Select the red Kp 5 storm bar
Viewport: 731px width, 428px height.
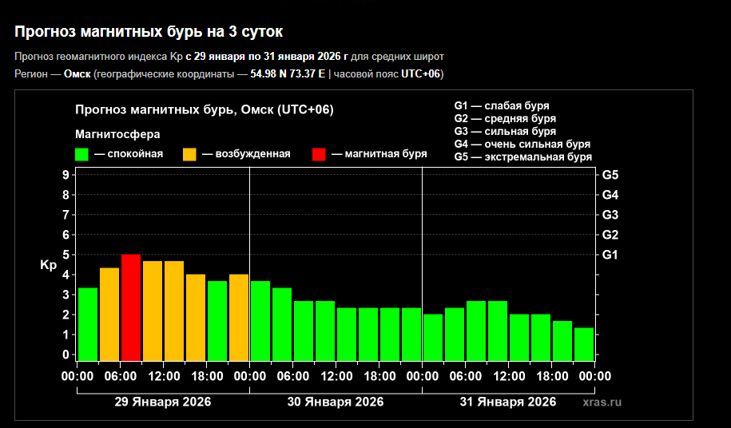click(x=131, y=307)
